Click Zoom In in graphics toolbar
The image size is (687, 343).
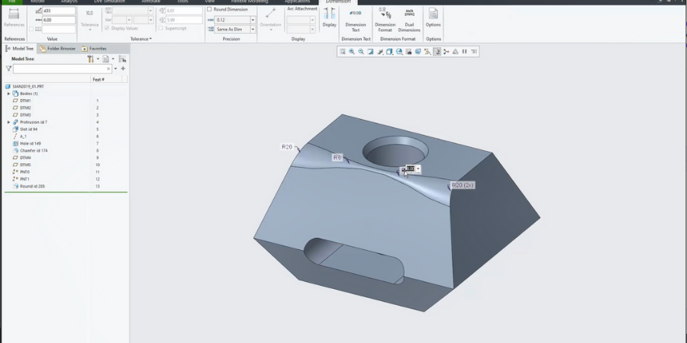click(x=351, y=52)
